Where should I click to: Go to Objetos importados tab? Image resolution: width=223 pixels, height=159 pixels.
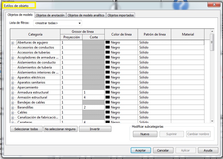coord(121,15)
